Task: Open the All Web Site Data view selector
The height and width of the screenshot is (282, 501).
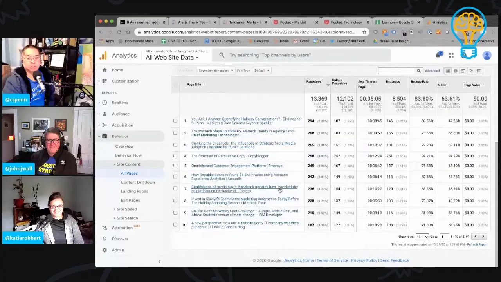Action: coord(172,58)
